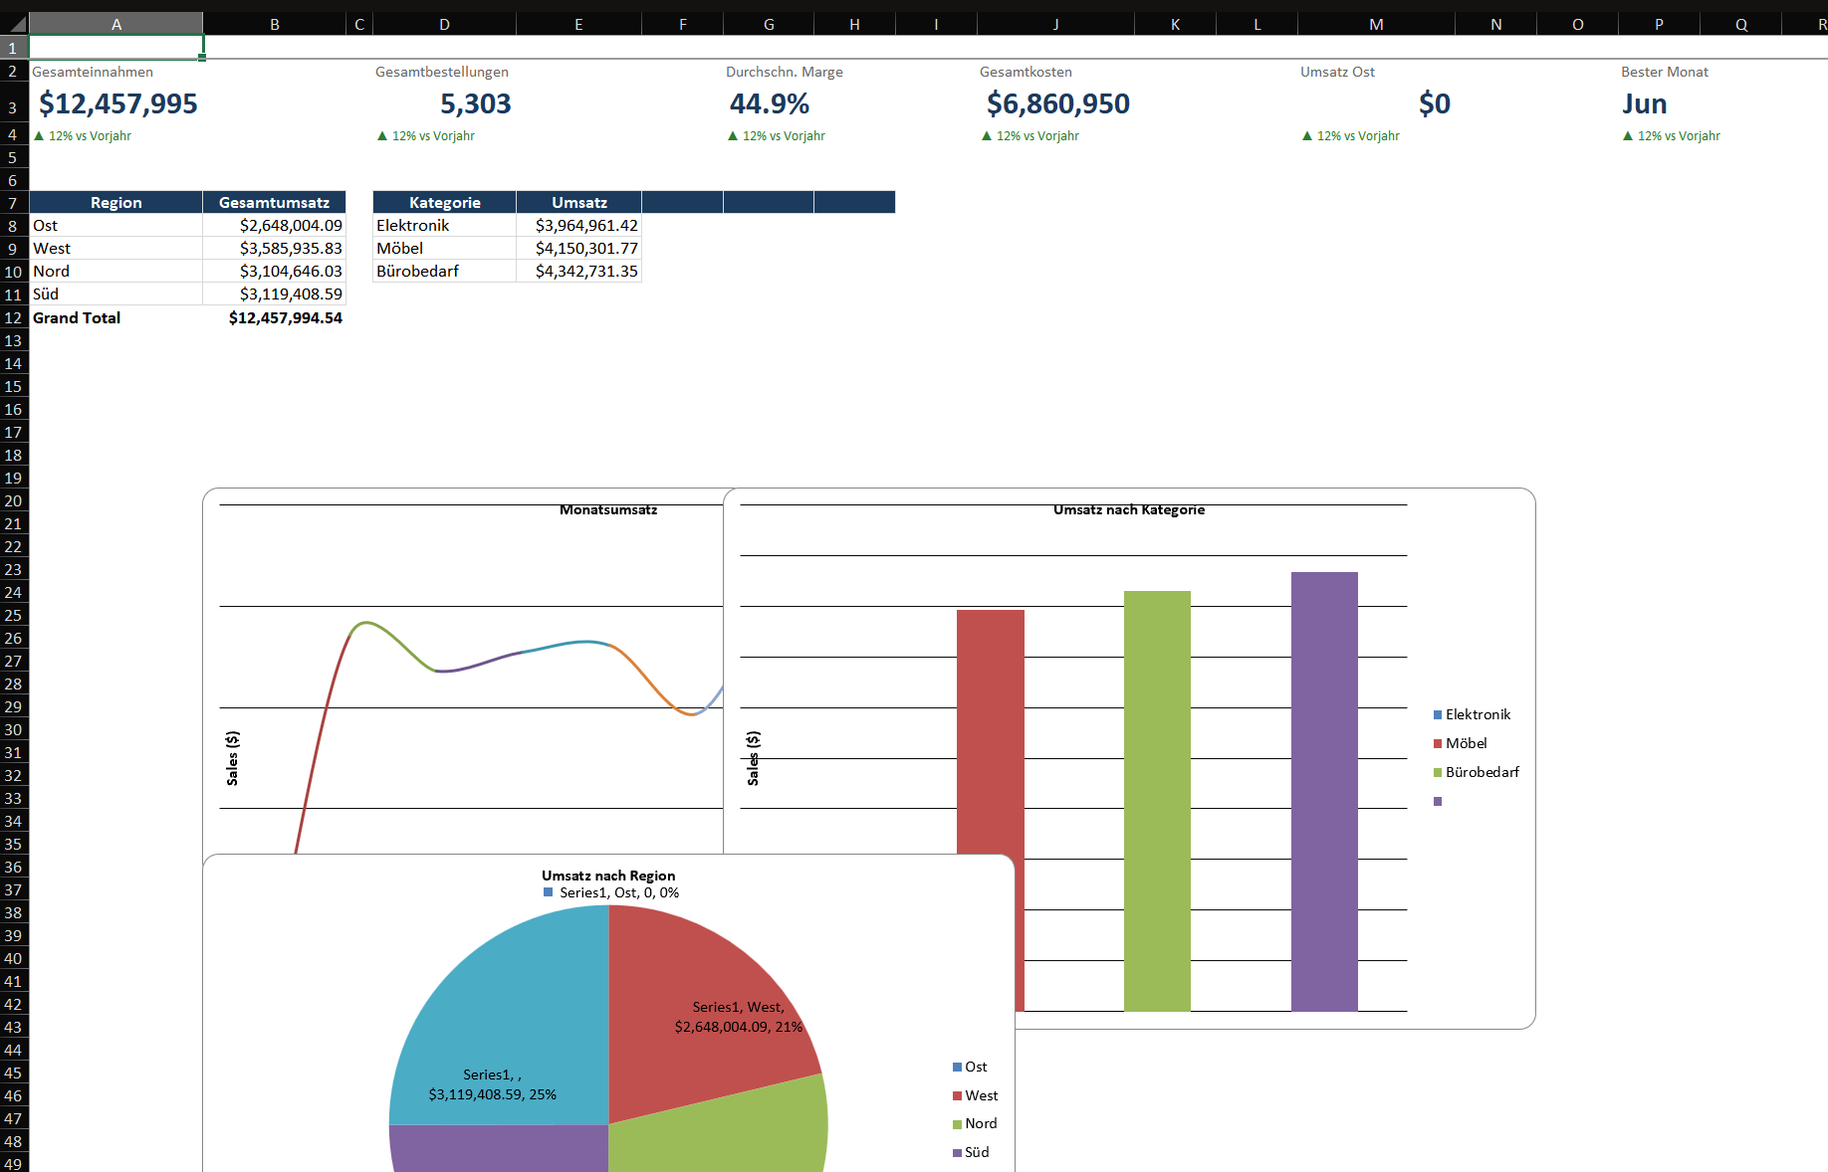Select column A header

click(x=116, y=24)
